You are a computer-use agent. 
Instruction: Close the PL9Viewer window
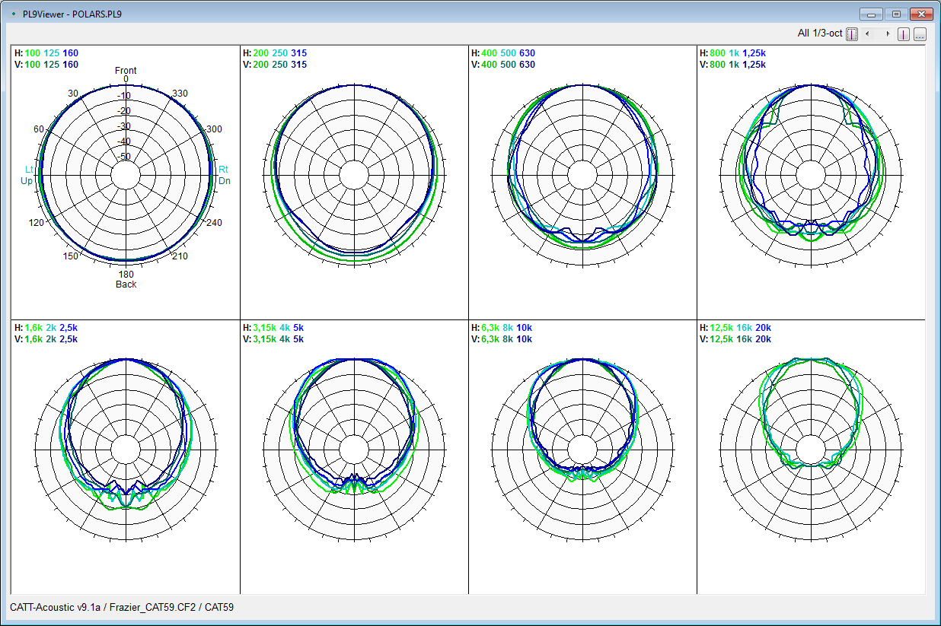(x=922, y=14)
